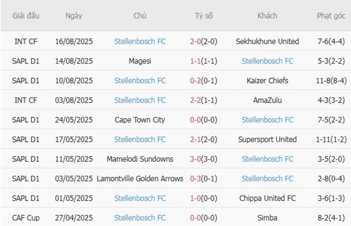Image resolution: width=351 pixels, height=226 pixels.
Task: Click the Giải đấu column header
Action: click(x=26, y=16)
